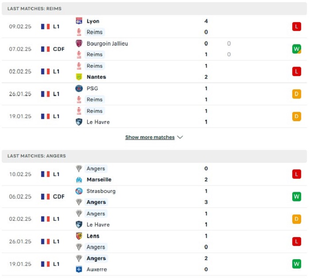Open the Lyon vs Reims loss badge
310x280 pixels.
coord(296,27)
